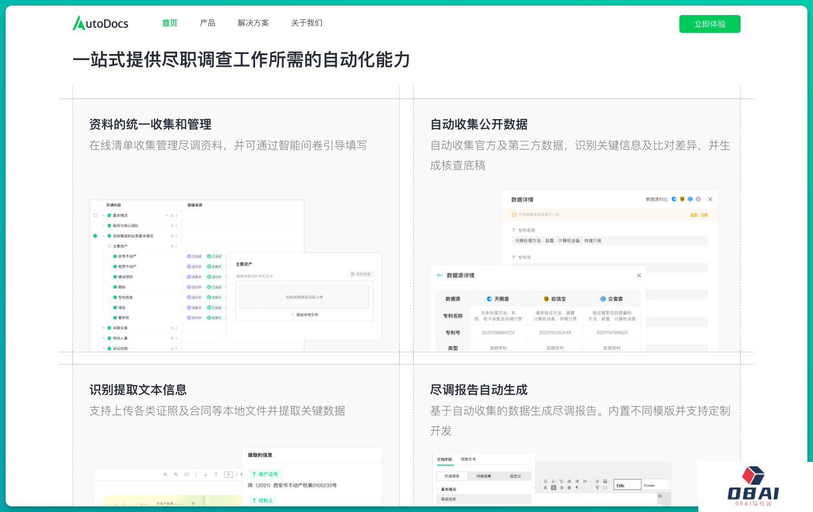Click the 粘贴或拖拽 upload drop zone
813x512 pixels.
304,297
